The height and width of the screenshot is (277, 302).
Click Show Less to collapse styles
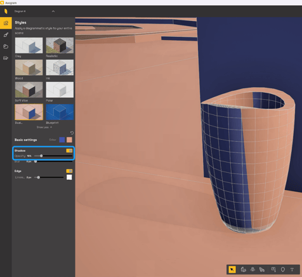click(x=44, y=127)
